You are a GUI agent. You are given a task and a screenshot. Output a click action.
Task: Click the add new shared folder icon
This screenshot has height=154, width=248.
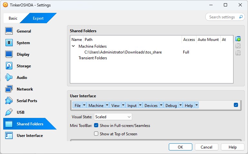pos(238,39)
